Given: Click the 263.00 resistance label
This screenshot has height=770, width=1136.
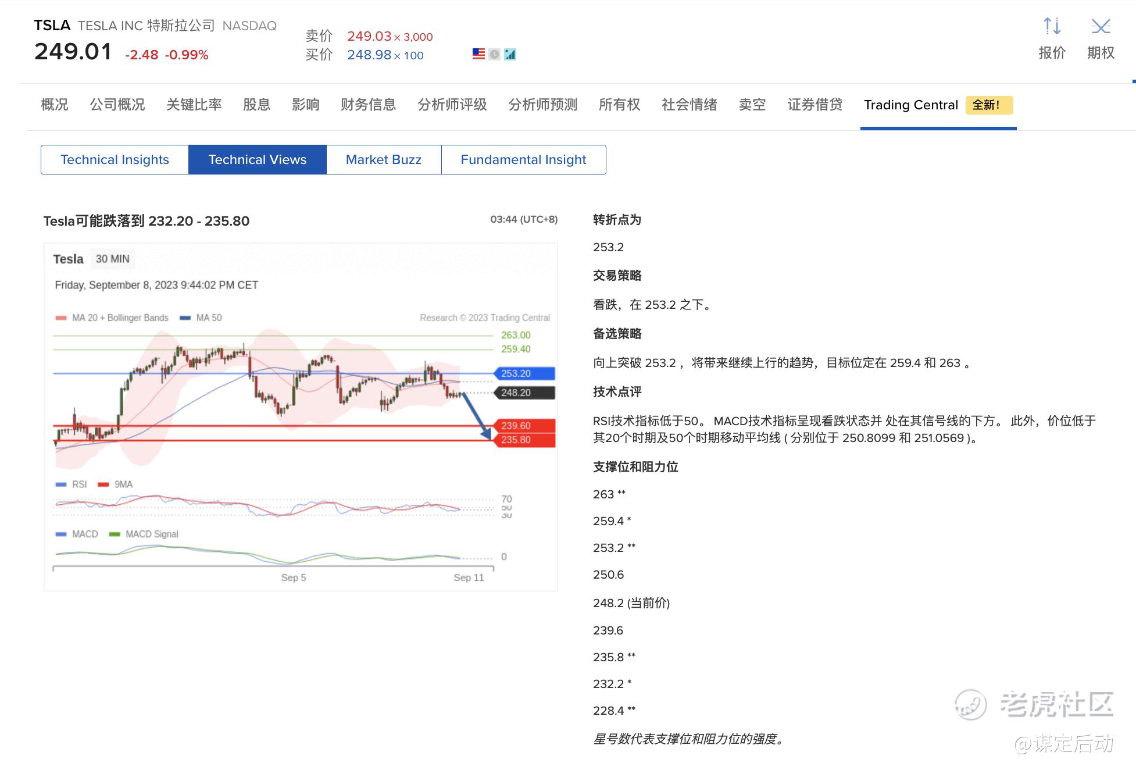Looking at the screenshot, I should coord(516,335).
